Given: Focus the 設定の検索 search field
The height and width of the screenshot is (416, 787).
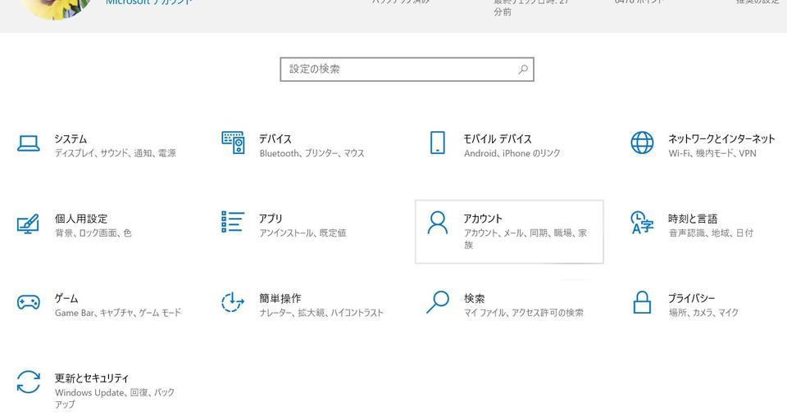Looking at the screenshot, I should [x=407, y=69].
